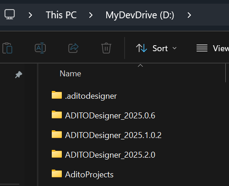Select the ADITODesigner_2025.2.0 folder
The width and height of the screenshot is (229, 186).
point(104,155)
